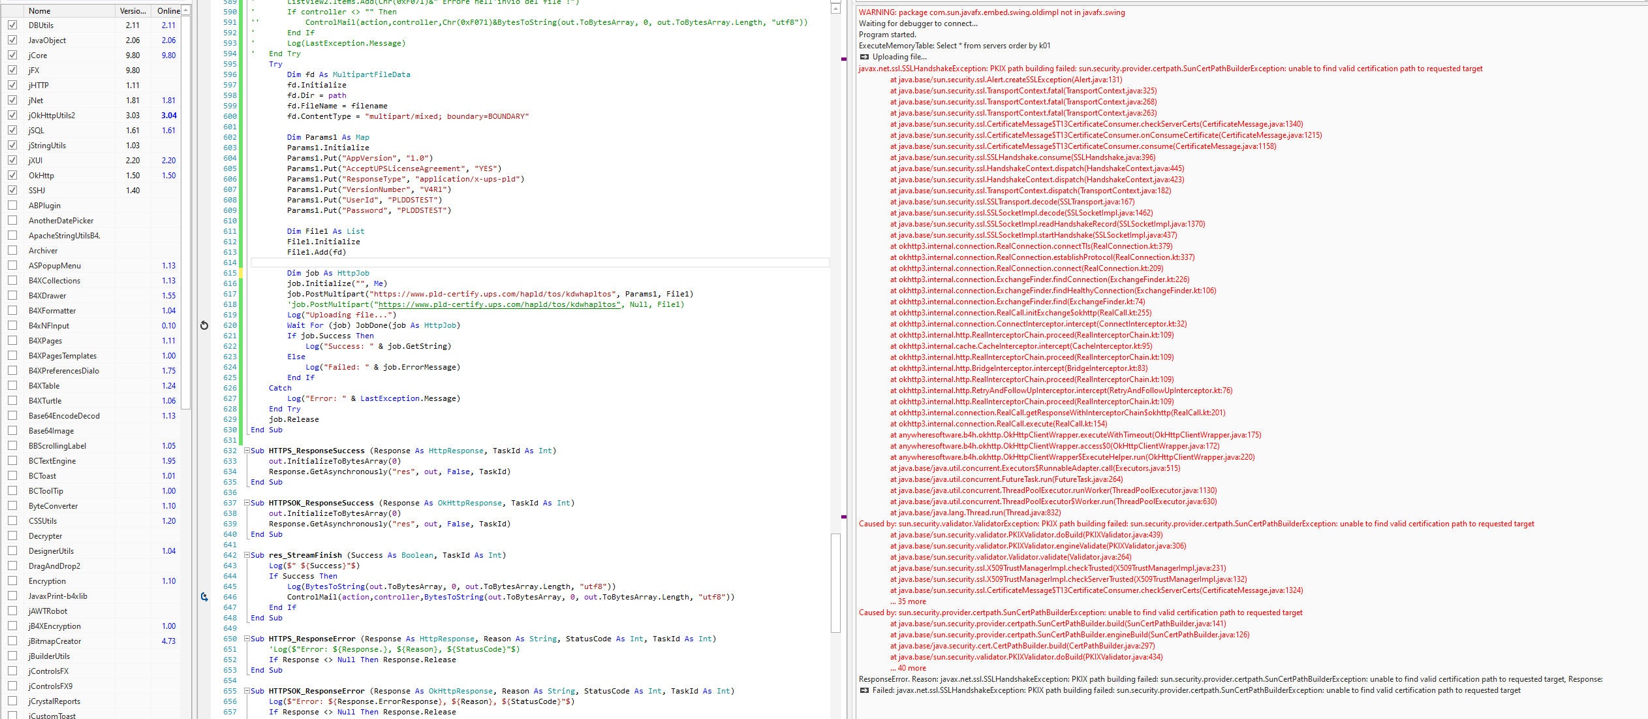1648x719 pixels.
Task: Click the library list scroll-up arrow
Action: pyautogui.click(x=186, y=10)
